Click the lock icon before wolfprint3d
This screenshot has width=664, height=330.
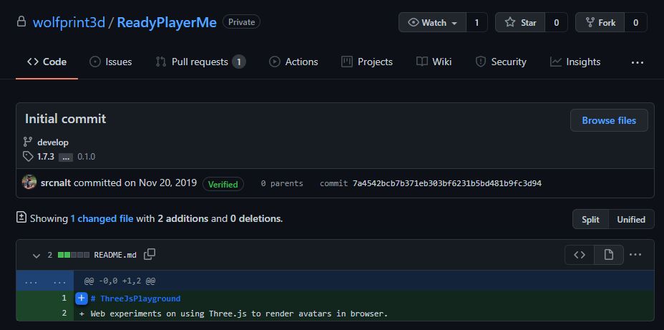coord(21,21)
